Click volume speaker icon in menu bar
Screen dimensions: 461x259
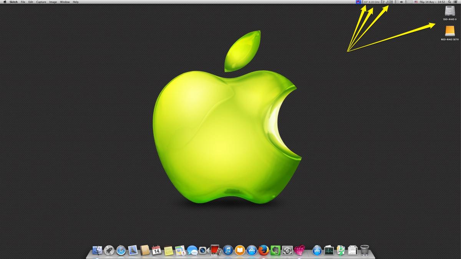pyautogui.click(x=401, y=2)
